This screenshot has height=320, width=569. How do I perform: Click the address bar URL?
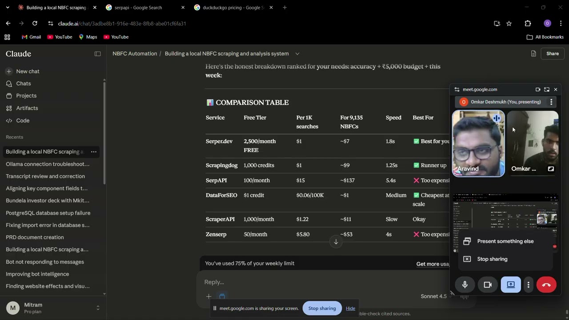[x=122, y=24]
